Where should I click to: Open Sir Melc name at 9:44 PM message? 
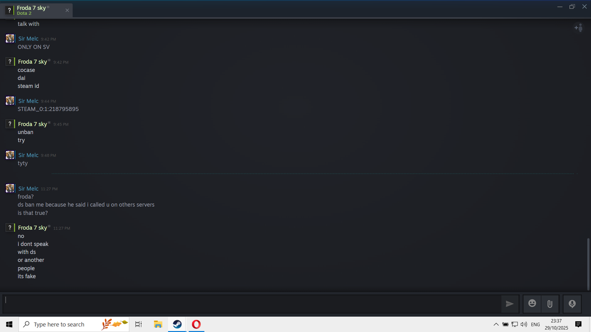pyautogui.click(x=28, y=101)
